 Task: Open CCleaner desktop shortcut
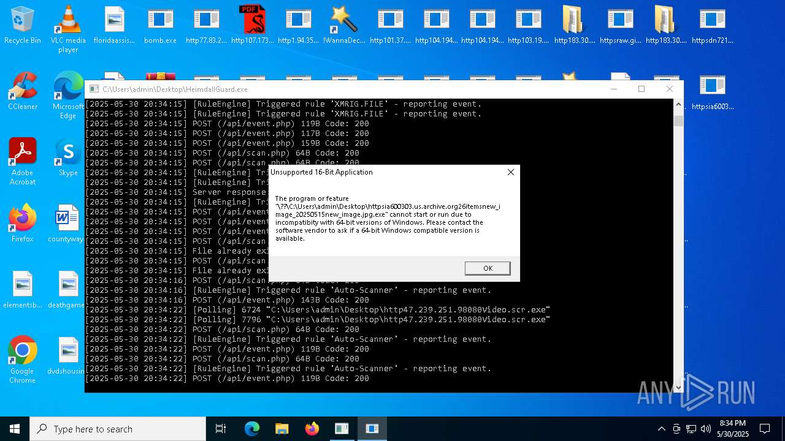(x=23, y=91)
